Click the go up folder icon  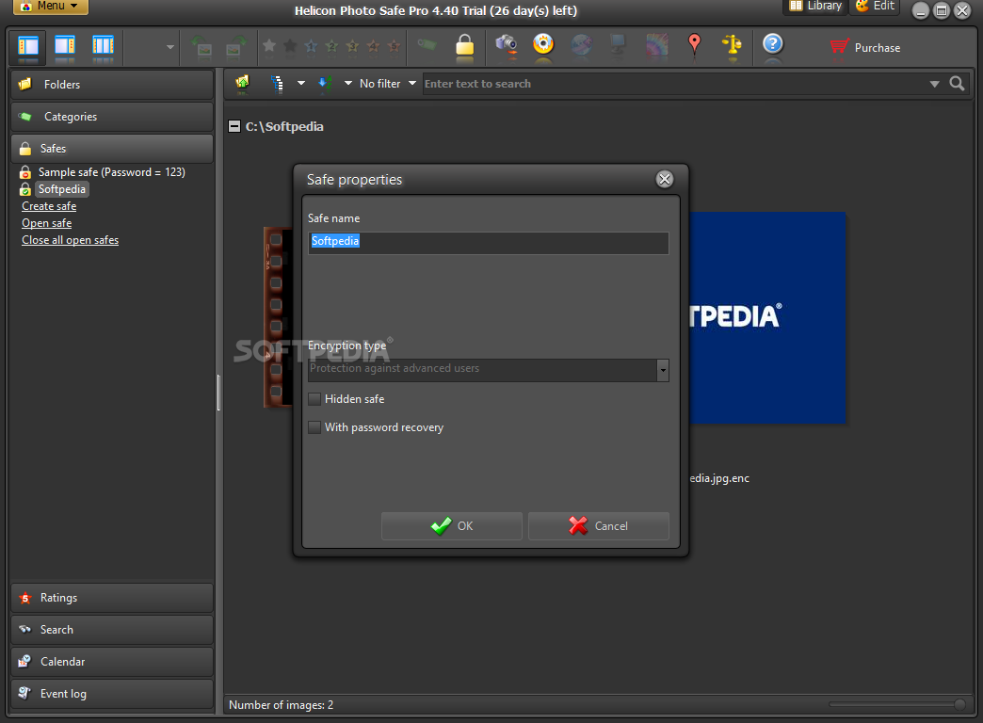pos(242,83)
